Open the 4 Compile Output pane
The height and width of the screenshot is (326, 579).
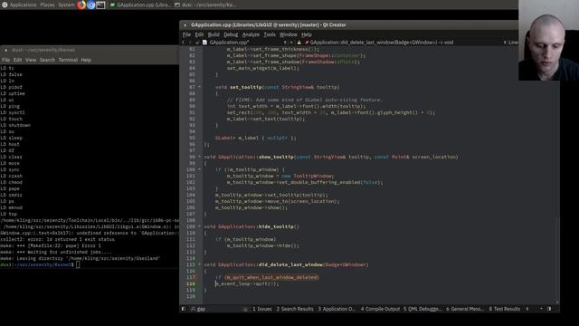coord(380,309)
